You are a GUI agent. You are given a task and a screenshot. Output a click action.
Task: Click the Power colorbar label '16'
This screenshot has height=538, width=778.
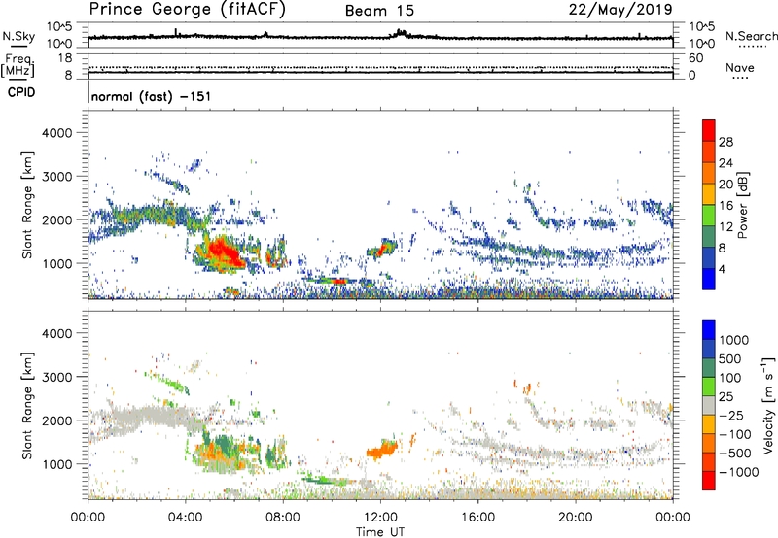[725, 206]
